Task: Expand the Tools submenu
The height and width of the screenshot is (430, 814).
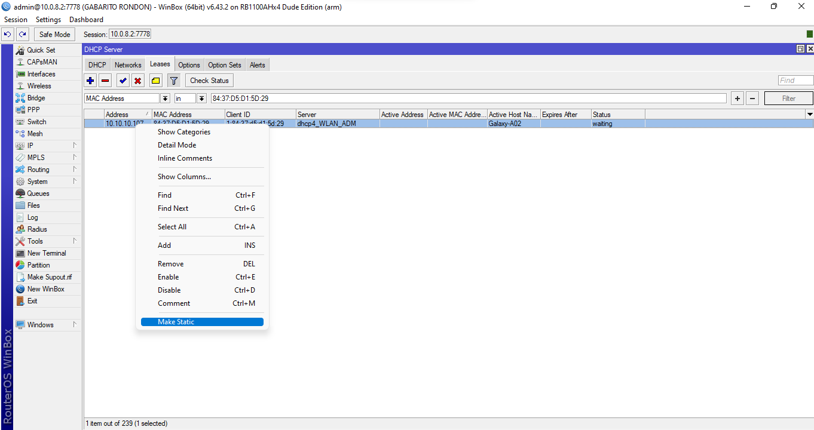Action: tap(48, 241)
